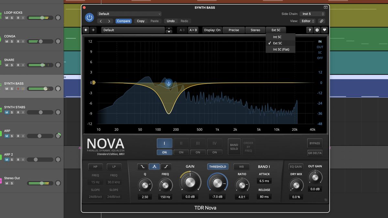This screenshot has height=218, width=388.
Task: Toggle record enable on SYNTH BASS
Action: coord(18,89)
